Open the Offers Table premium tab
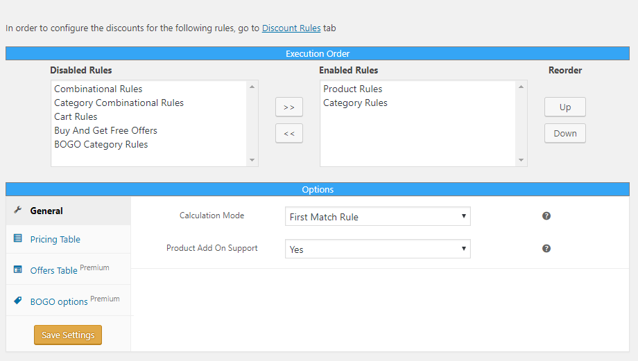The height and width of the screenshot is (361, 638). [54, 270]
